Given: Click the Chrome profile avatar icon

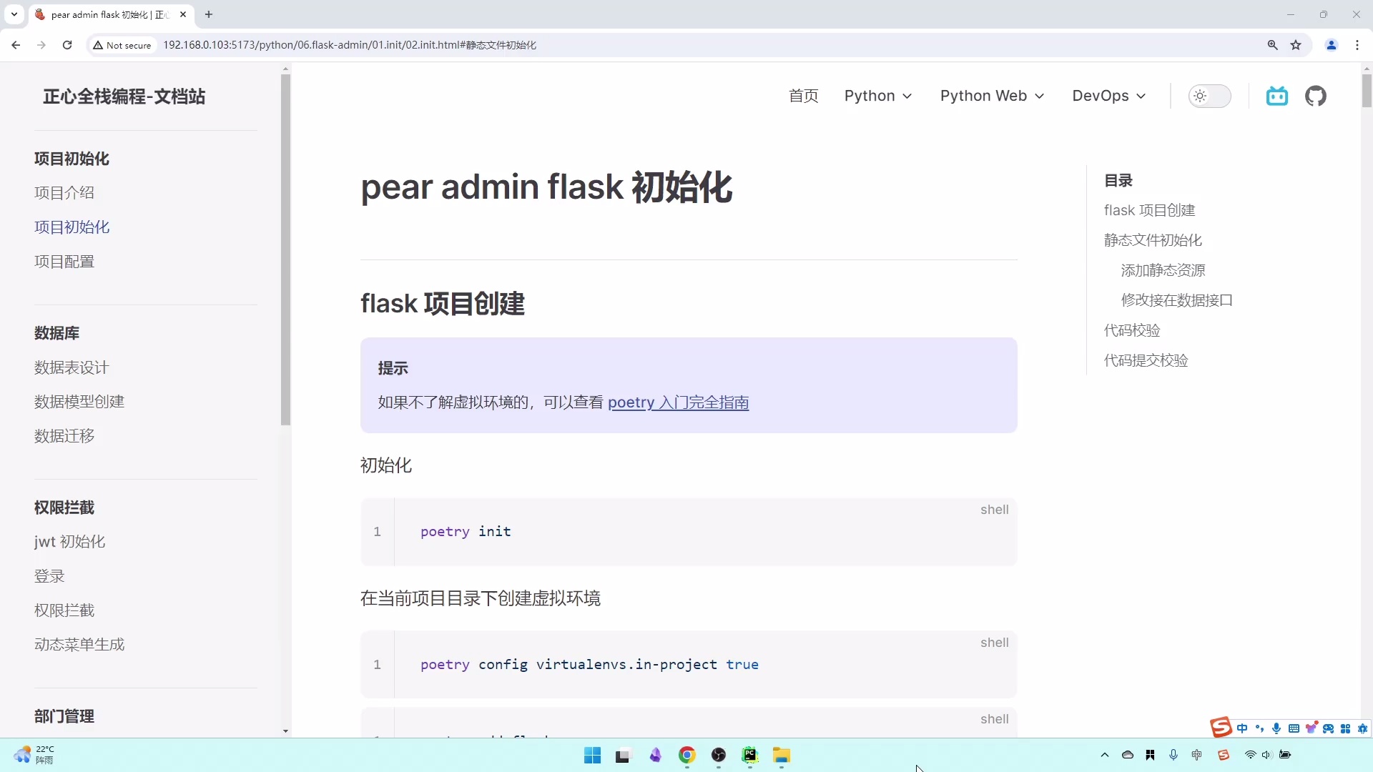Looking at the screenshot, I should (x=1332, y=44).
